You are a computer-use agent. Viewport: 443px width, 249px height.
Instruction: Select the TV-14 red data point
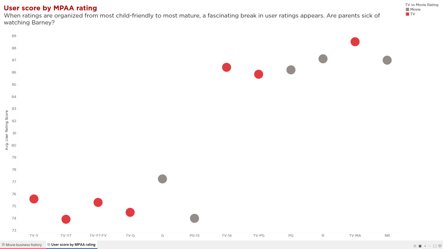click(x=226, y=67)
